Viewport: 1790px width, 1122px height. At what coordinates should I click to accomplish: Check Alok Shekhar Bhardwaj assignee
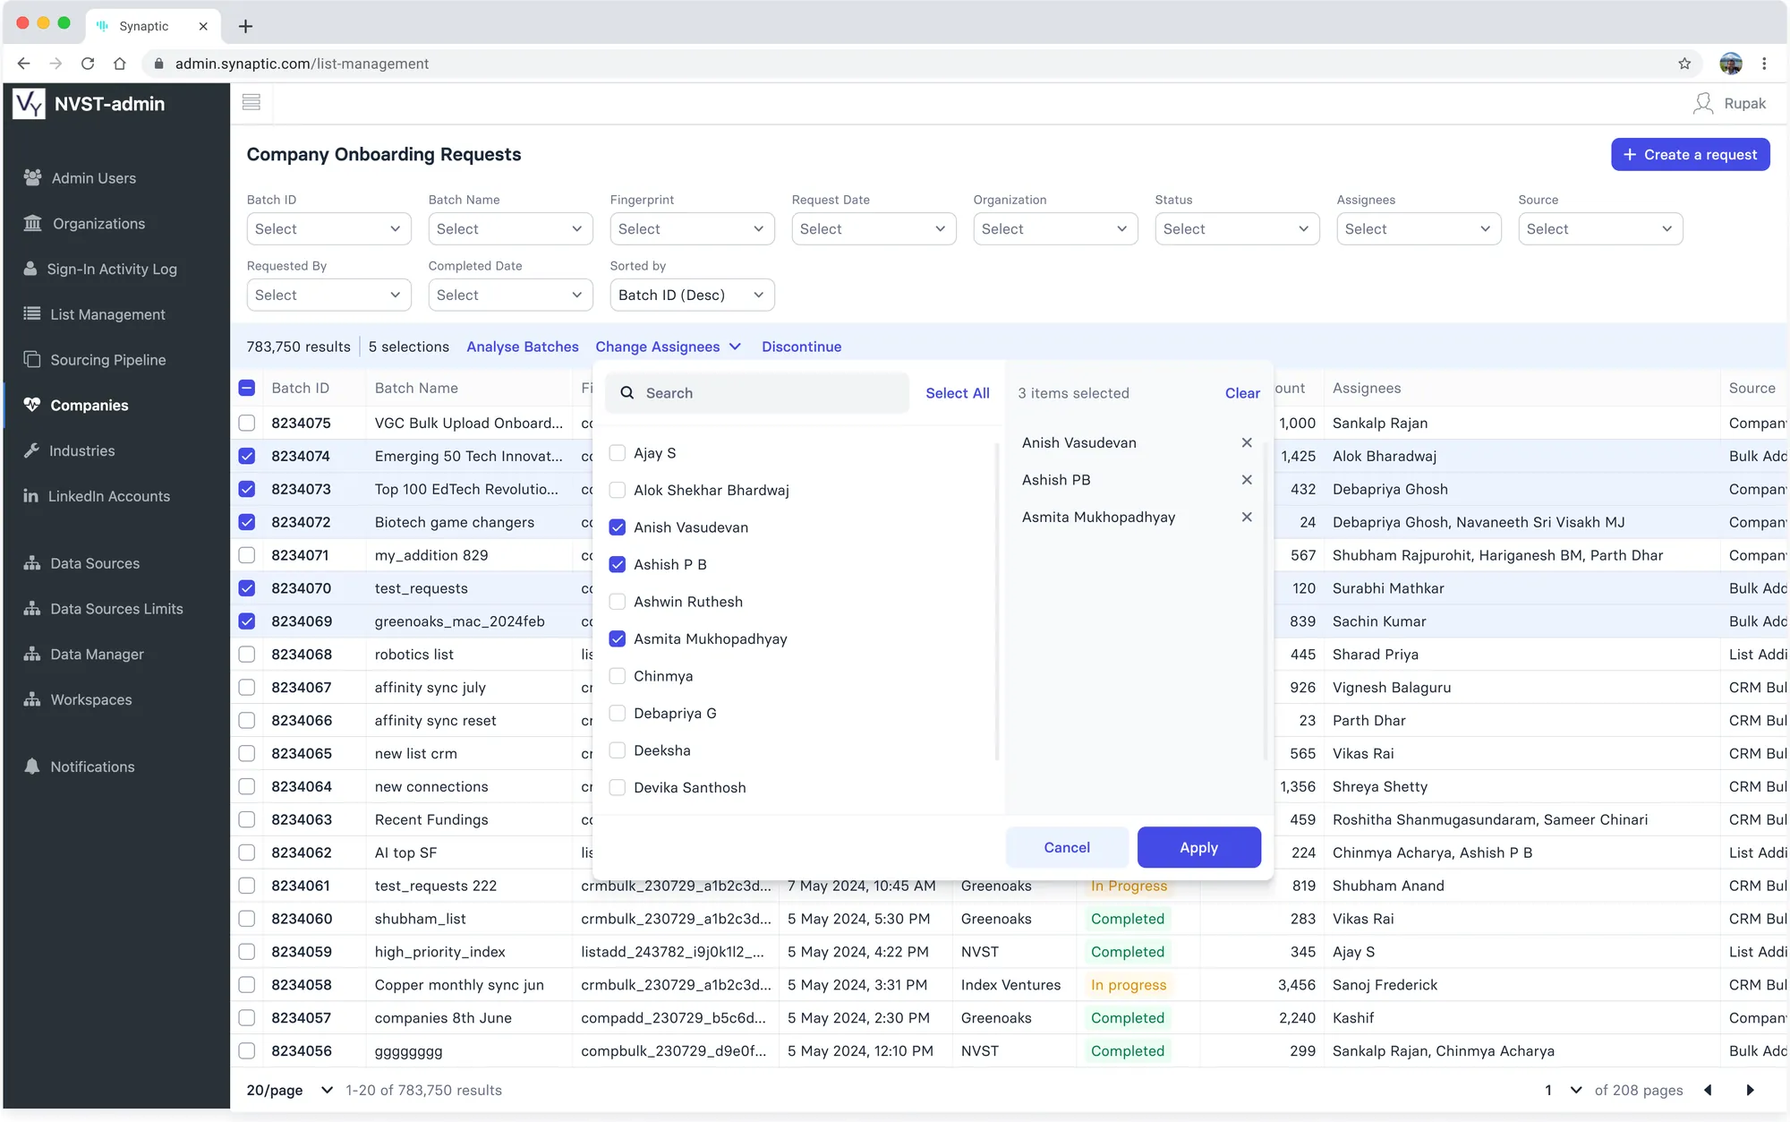[618, 490]
